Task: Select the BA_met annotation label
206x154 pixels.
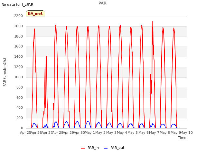Action: 35,13
